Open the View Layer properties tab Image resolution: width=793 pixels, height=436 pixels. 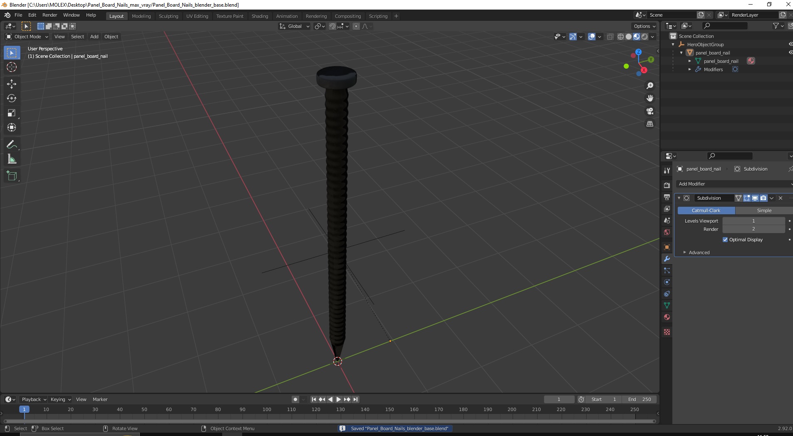(667, 208)
